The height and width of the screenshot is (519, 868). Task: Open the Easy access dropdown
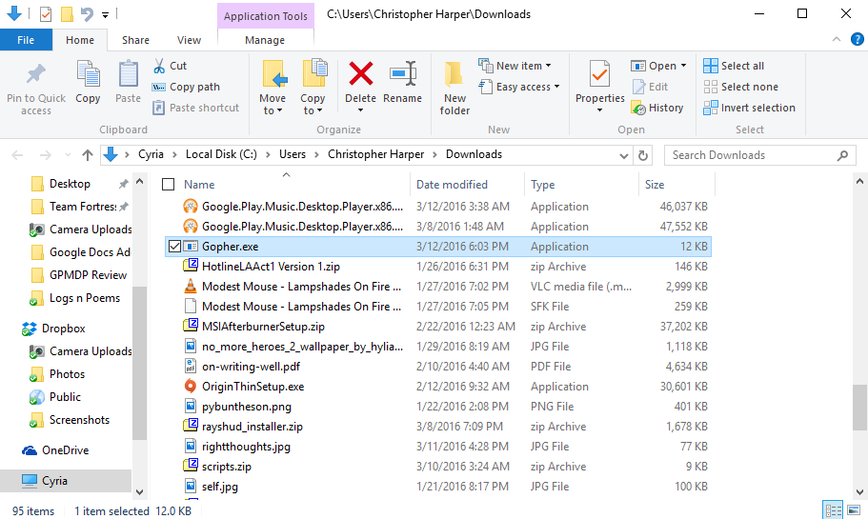coord(519,87)
